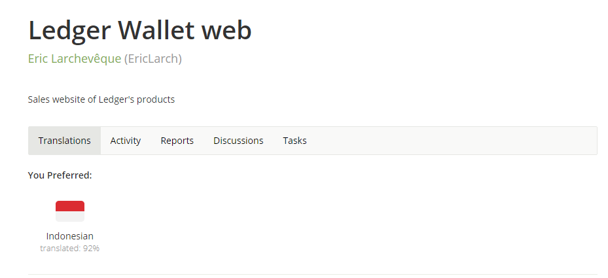608x278 pixels.
Task: Click the EricLarch username in parentheses
Action: pos(152,59)
